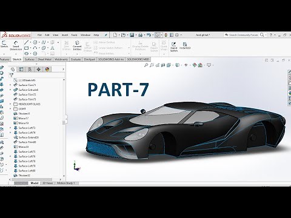Open the Circle tool dropdown arrow
Viewport: 291px width, 218px height.
pos(39,42)
